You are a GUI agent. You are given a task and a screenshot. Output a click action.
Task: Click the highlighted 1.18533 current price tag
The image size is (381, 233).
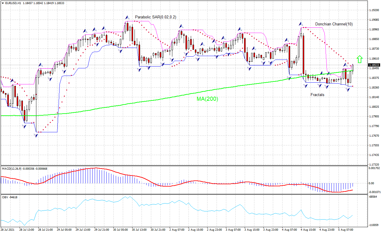(374, 65)
